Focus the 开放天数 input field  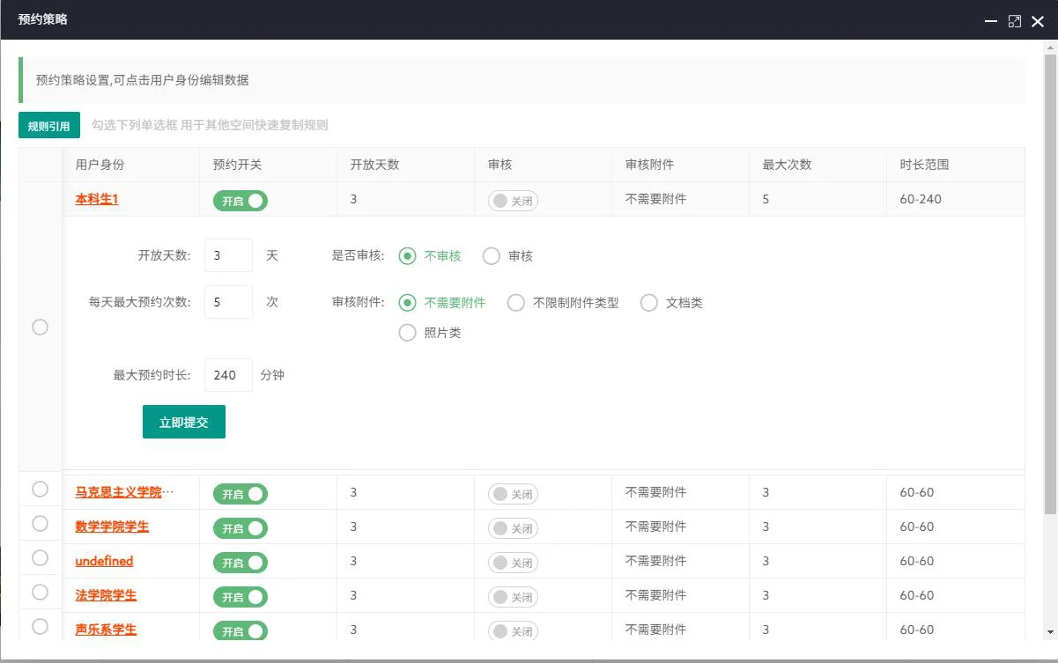point(228,255)
